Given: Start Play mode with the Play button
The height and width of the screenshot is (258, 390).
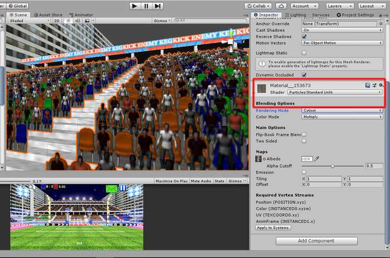Looking at the screenshot, I should pos(135,6).
